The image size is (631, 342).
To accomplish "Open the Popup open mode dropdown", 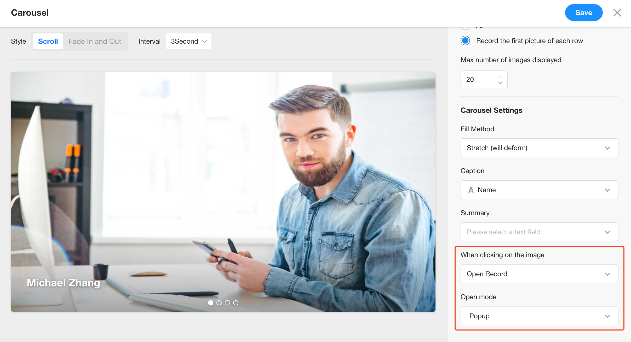I will [539, 316].
